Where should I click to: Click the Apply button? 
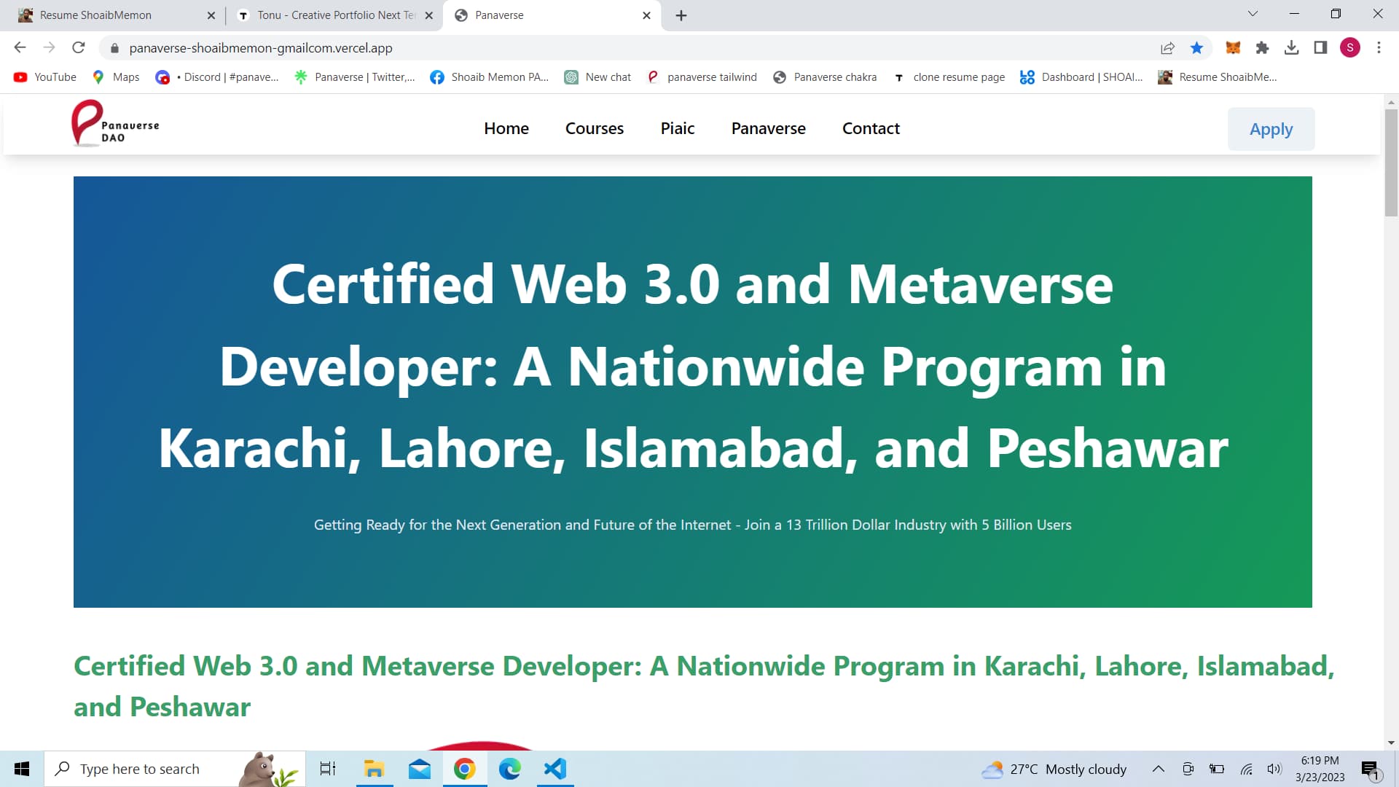[1271, 129]
